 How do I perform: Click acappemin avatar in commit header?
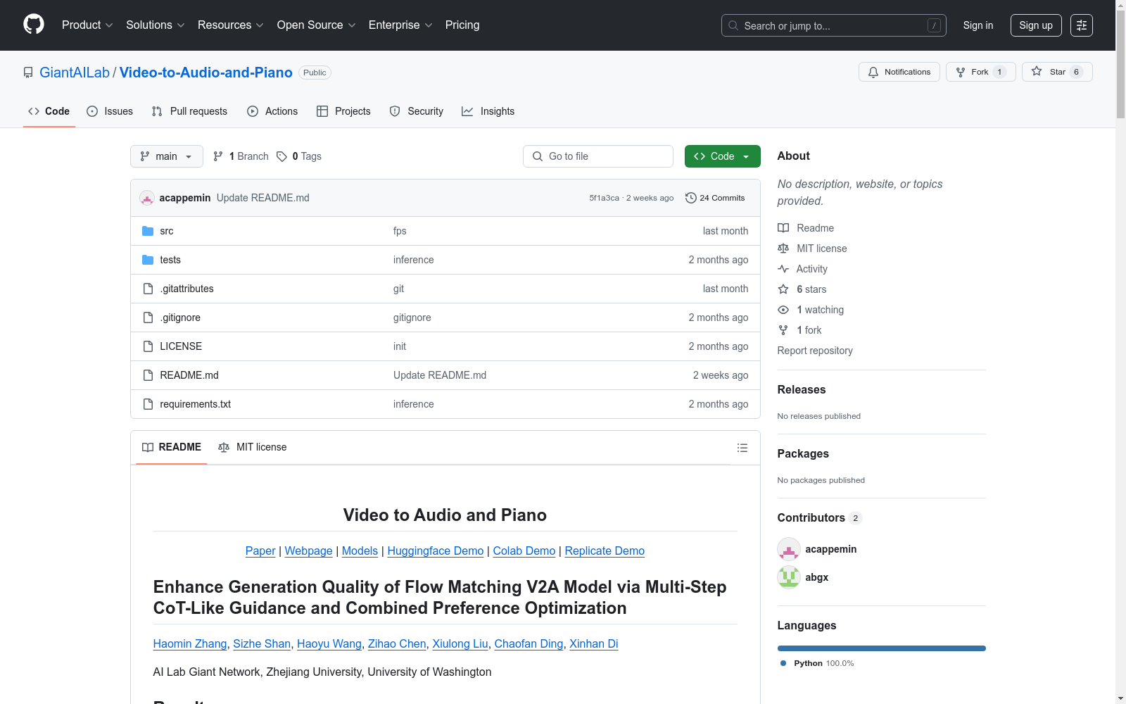(147, 198)
